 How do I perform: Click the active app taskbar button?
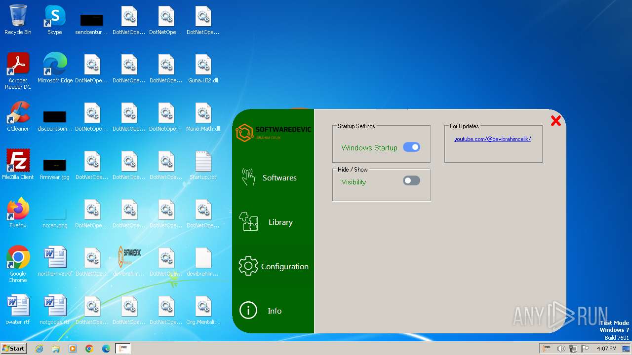pyautogui.click(x=122, y=349)
